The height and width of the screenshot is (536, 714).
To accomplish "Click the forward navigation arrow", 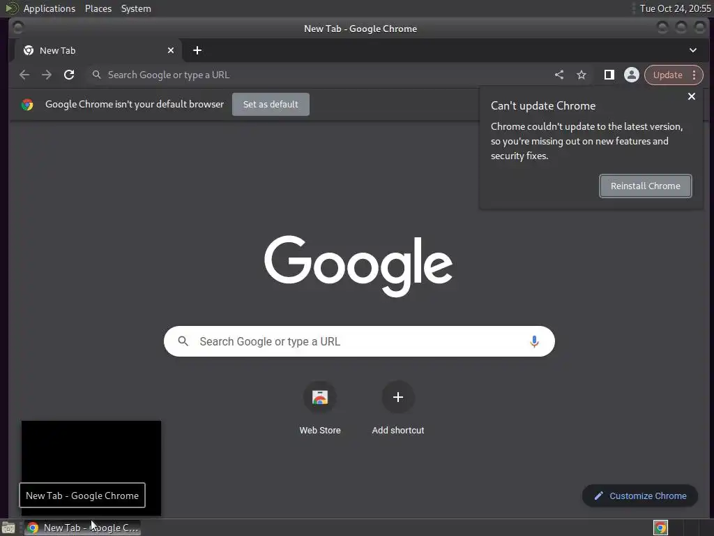I will click(47, 75).
